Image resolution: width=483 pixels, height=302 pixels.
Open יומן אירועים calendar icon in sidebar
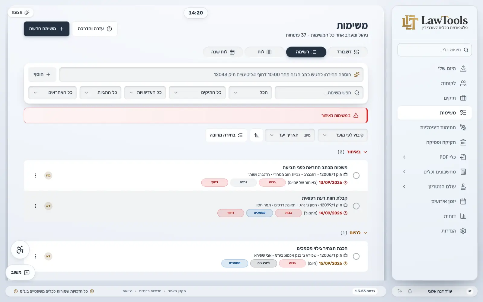463,201
